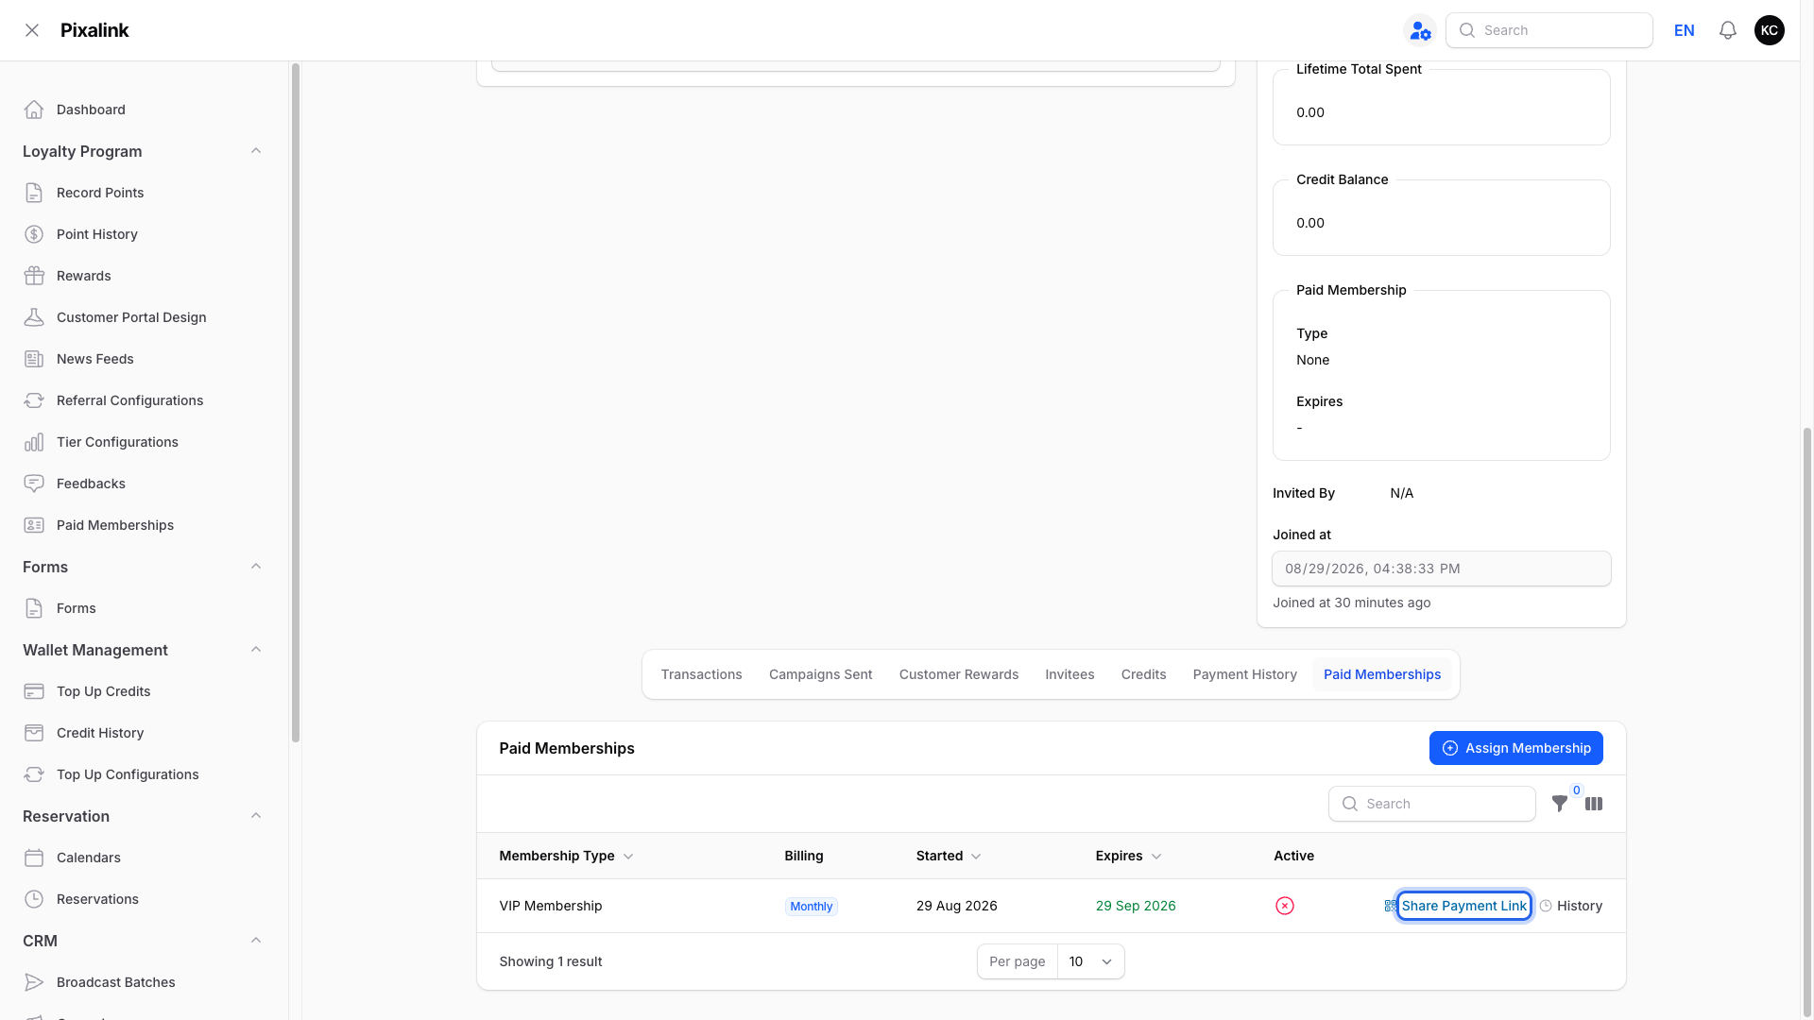Click the Credit History icon
Image resolution: width=1814 pixels, height=1020 pixels.
pyautogui.click(x=34, y=733)
